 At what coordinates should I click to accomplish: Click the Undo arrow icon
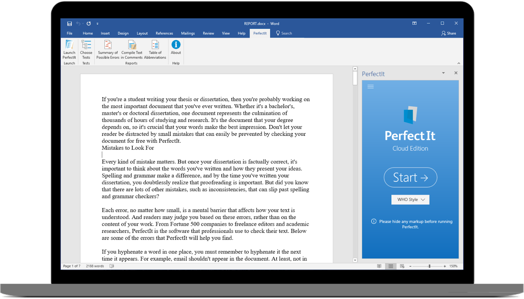coord(78,24)
